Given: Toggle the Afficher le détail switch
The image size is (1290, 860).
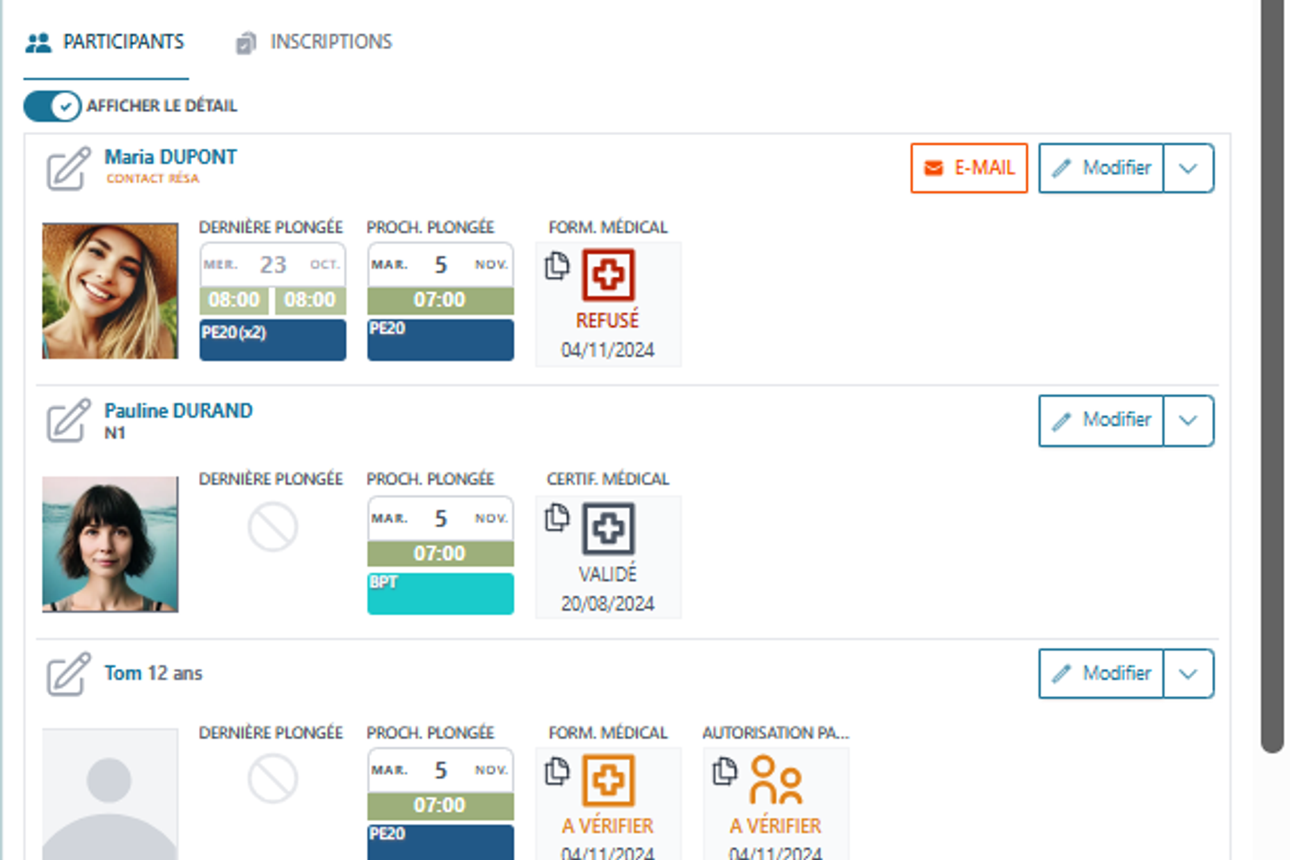Looking at the screenshot, I should [x=52, y=106].
